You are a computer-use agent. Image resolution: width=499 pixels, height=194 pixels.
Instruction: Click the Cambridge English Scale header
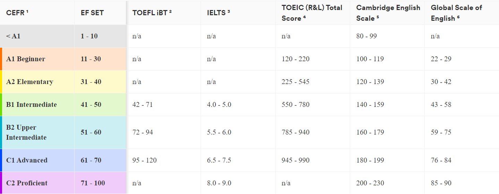388,13
